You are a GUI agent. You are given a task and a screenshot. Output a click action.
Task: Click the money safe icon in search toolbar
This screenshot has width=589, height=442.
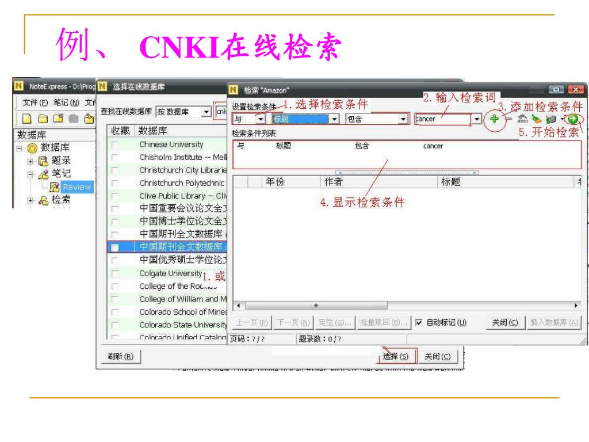tap(550, 119)
